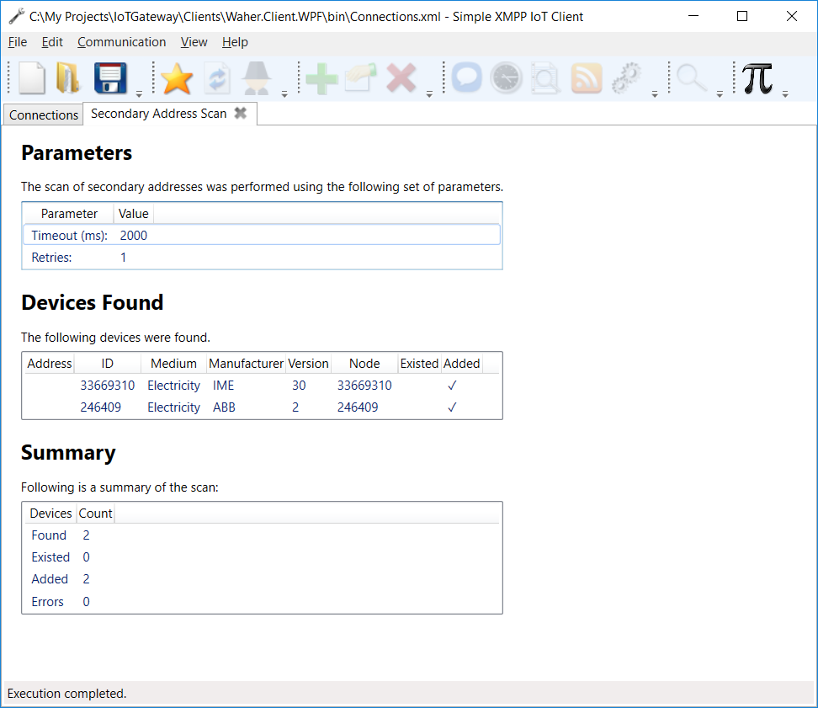Open file using the folder icon
Screen dimensions: 818x708
coord(67,78)
